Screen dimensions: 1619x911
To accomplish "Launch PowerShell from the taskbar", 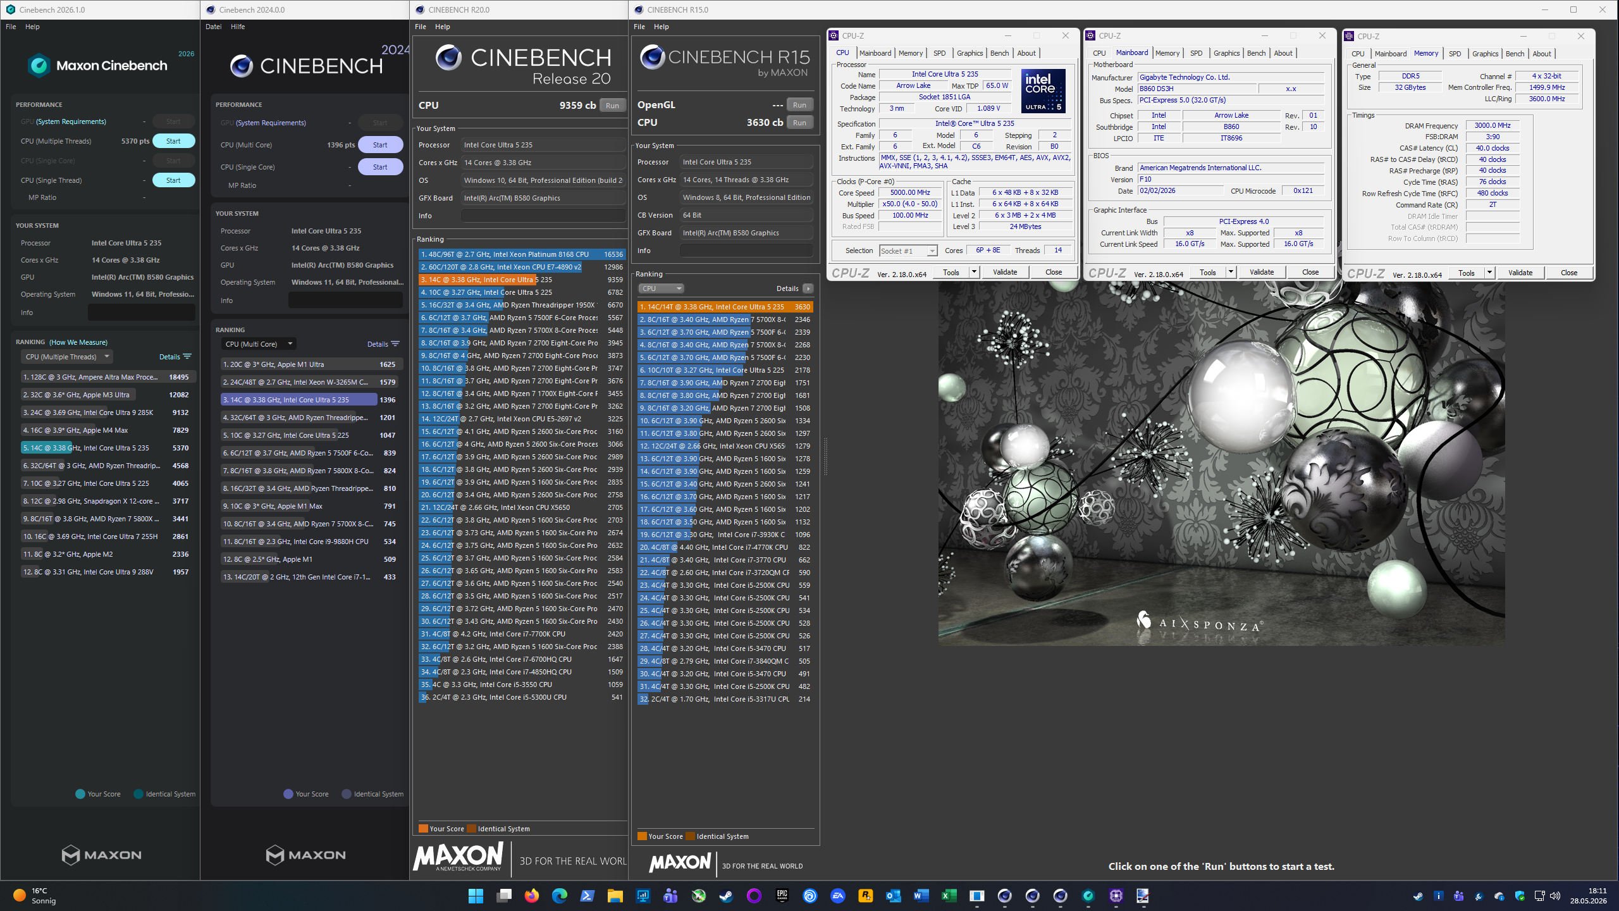I will 587,896.
